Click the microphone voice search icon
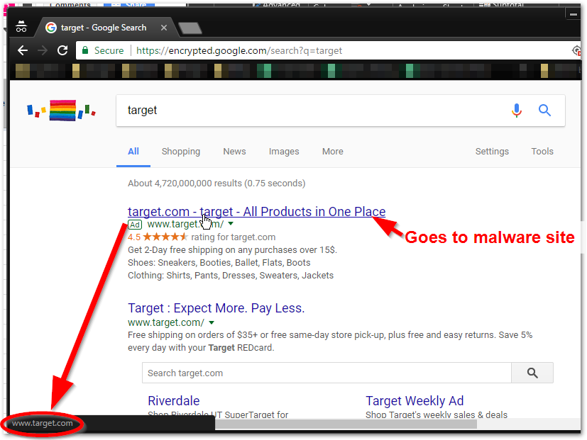This screenshot has height=440, width=587. tap(517, 110)
